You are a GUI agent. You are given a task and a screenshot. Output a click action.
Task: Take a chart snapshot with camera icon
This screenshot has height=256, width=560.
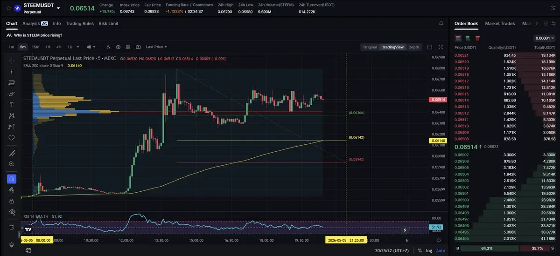point(138,47)
